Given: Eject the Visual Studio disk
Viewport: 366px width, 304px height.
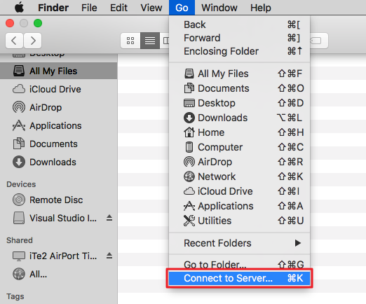Looking at the screenshot, I should (109, 218).
